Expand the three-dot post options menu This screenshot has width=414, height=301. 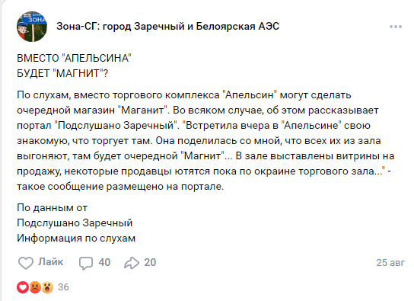(x=396, y=27)
